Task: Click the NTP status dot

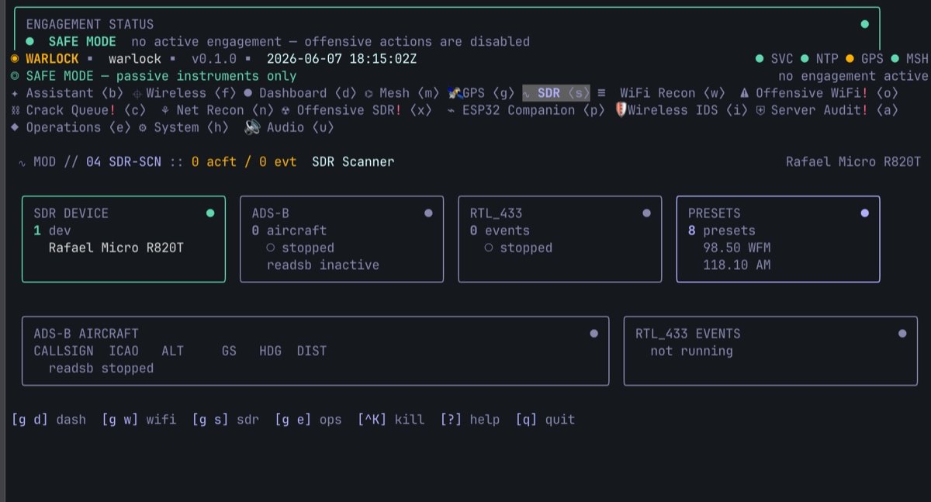Action: [805, 59]
